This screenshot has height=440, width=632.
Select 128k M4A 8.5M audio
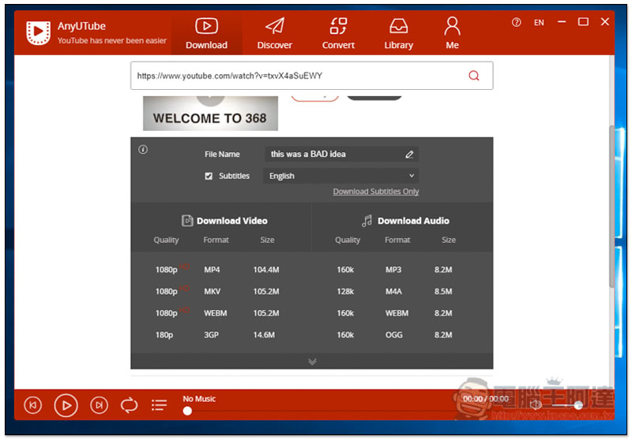(402, 291)
